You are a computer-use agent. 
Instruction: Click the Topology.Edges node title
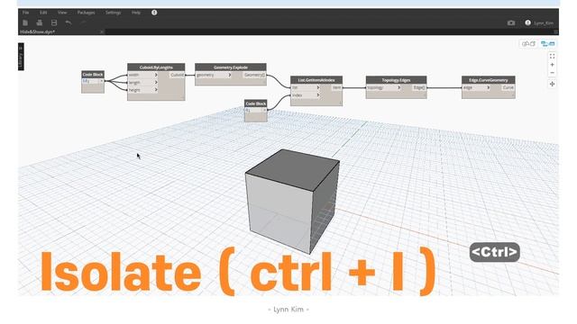pyautogui.click(x=396, y=80)
